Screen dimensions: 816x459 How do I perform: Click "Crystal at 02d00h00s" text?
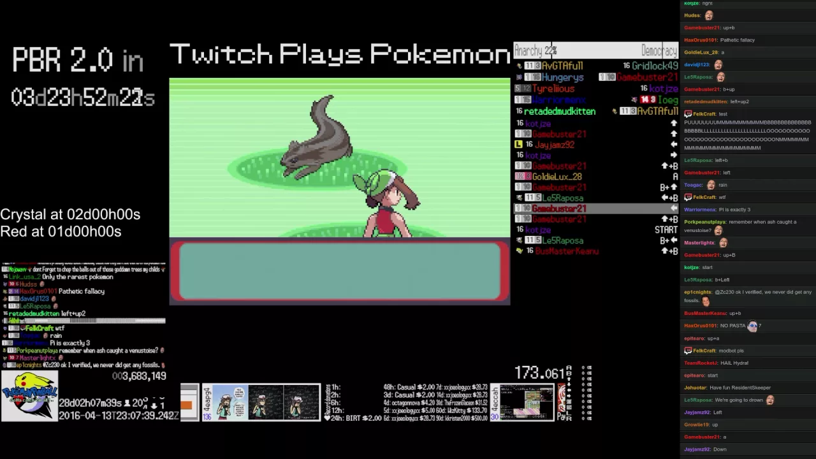(70, 215)
